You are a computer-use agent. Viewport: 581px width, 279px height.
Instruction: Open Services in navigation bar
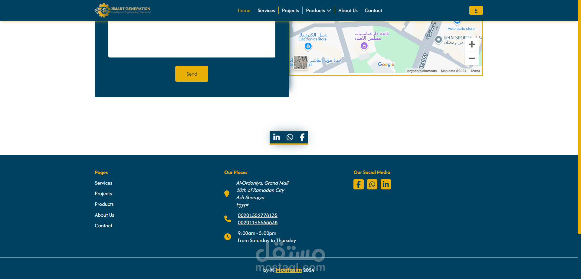click(x=266, y=11)
